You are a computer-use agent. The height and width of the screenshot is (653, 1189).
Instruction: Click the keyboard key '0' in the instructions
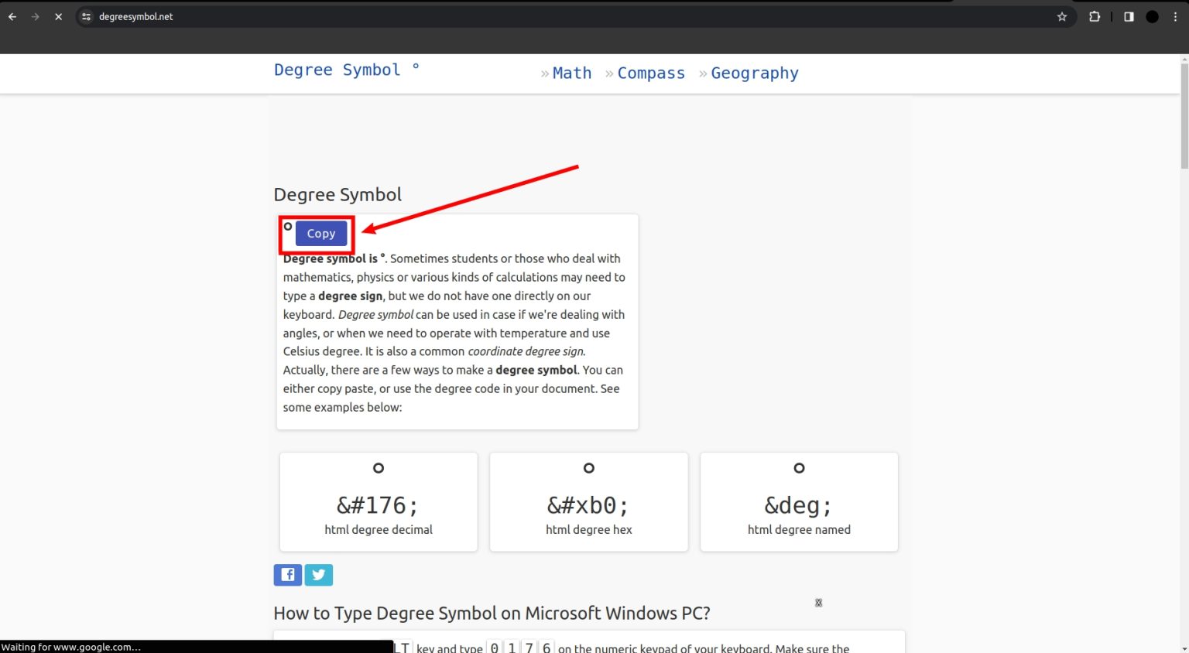[x=495, y=648]
